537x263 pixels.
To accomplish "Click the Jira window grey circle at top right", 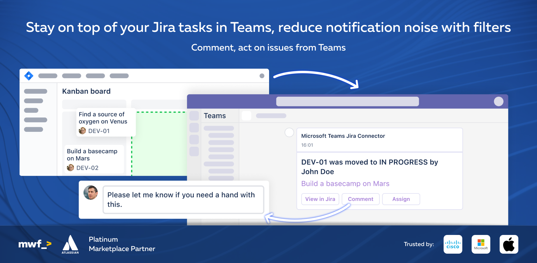I will (262, 76).
